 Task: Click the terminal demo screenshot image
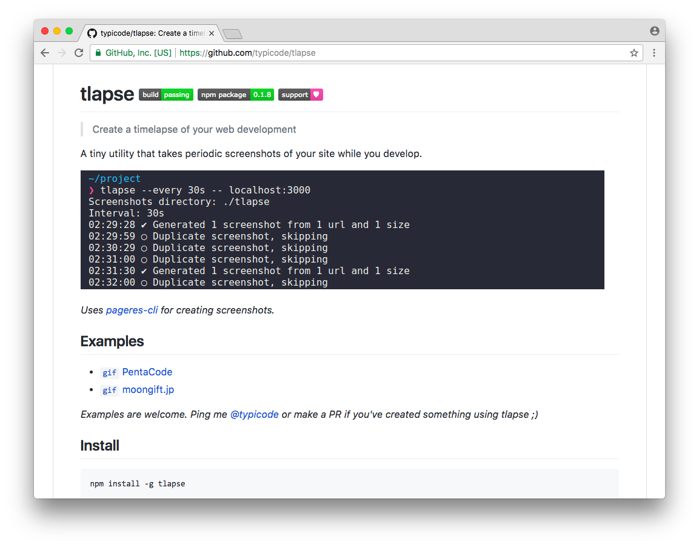(343, 230)
